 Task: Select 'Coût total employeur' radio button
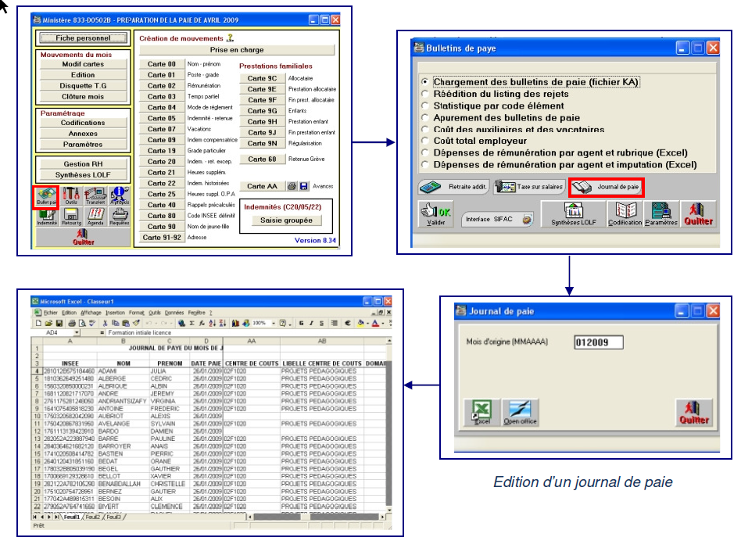tap(425, 141)
